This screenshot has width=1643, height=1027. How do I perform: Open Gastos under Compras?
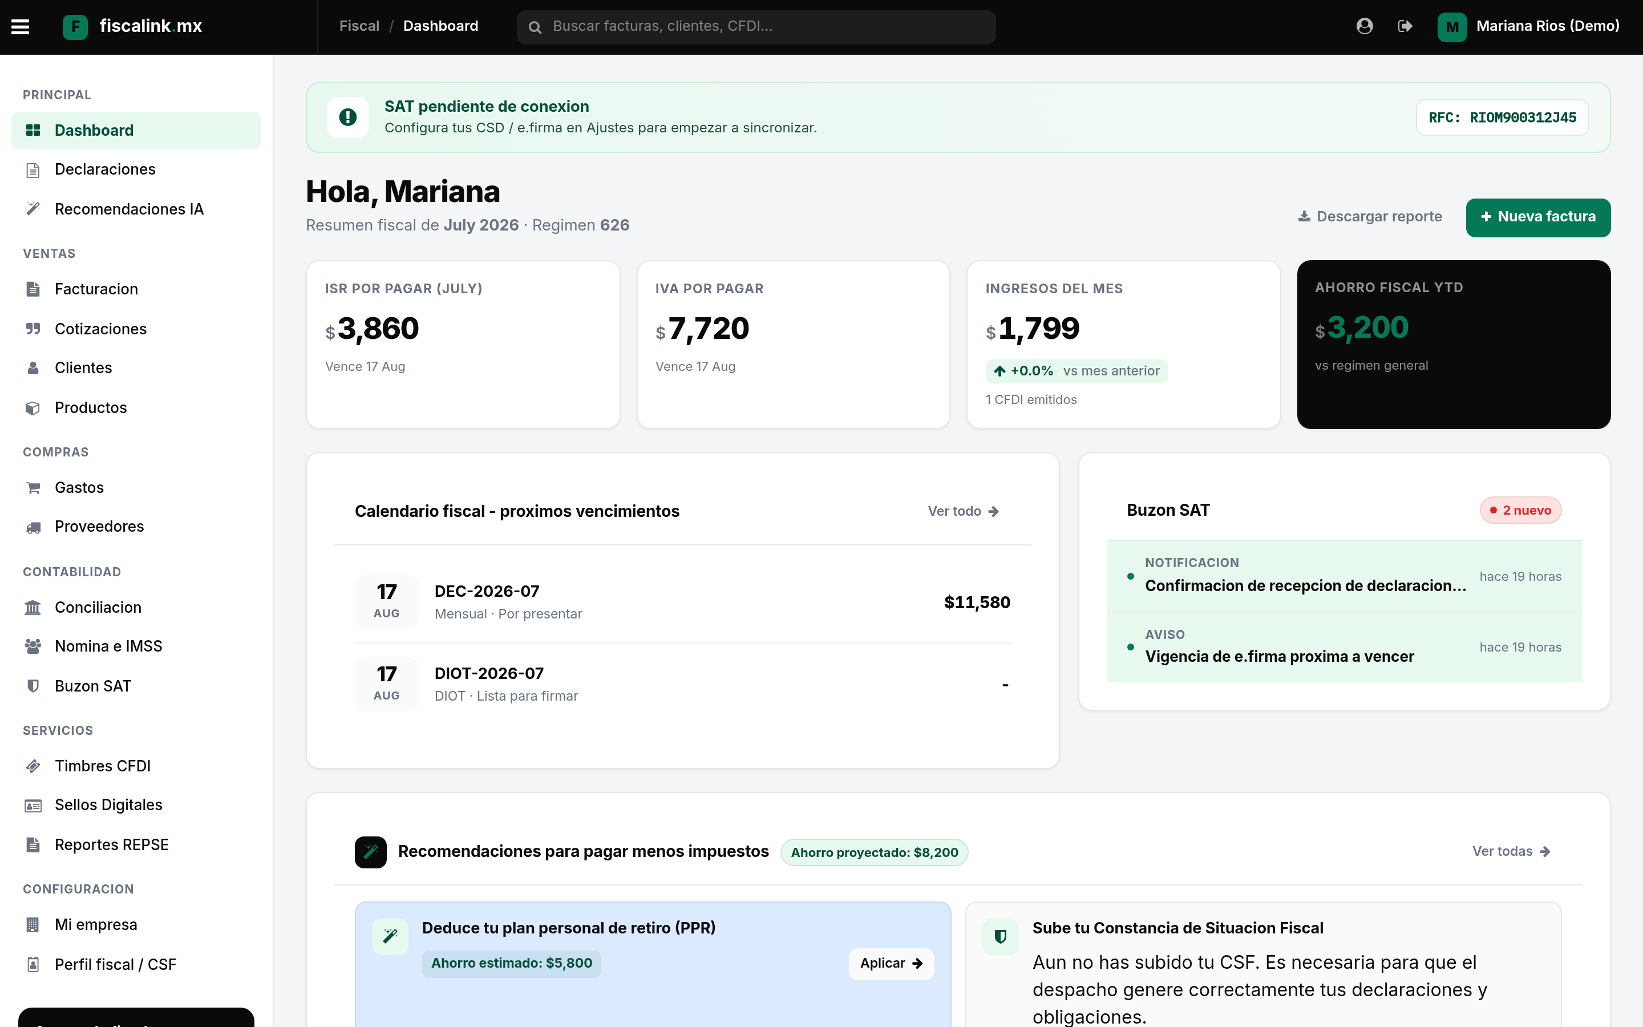tap(136, 488)
